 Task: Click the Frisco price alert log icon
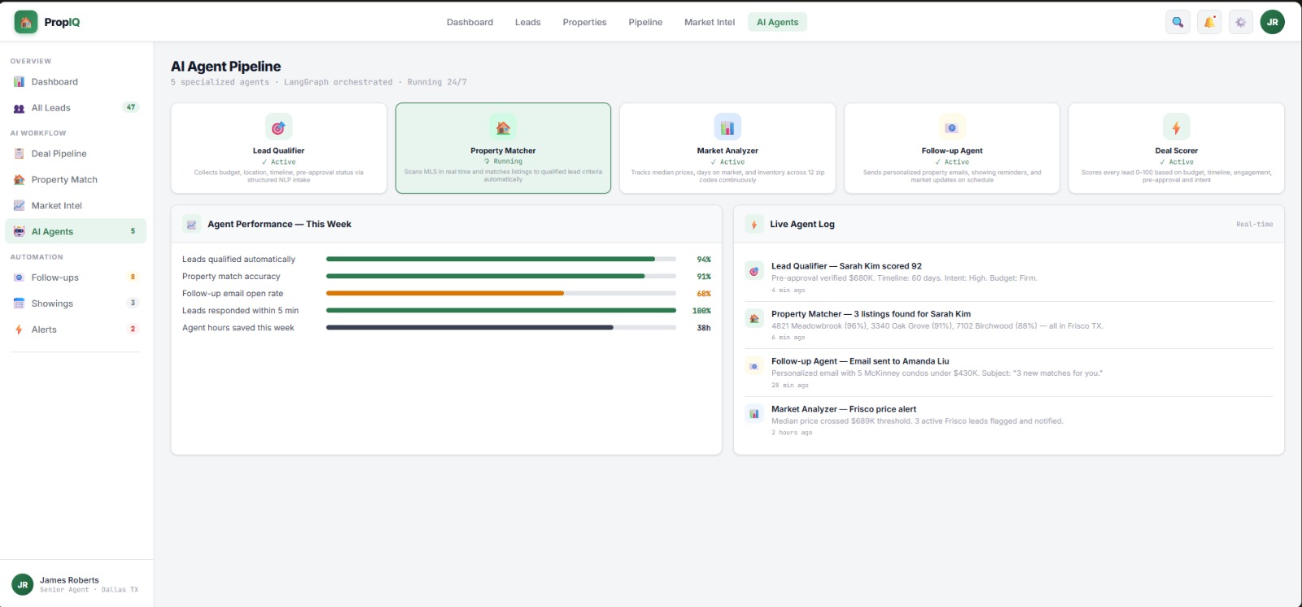(x=754, y=414)
